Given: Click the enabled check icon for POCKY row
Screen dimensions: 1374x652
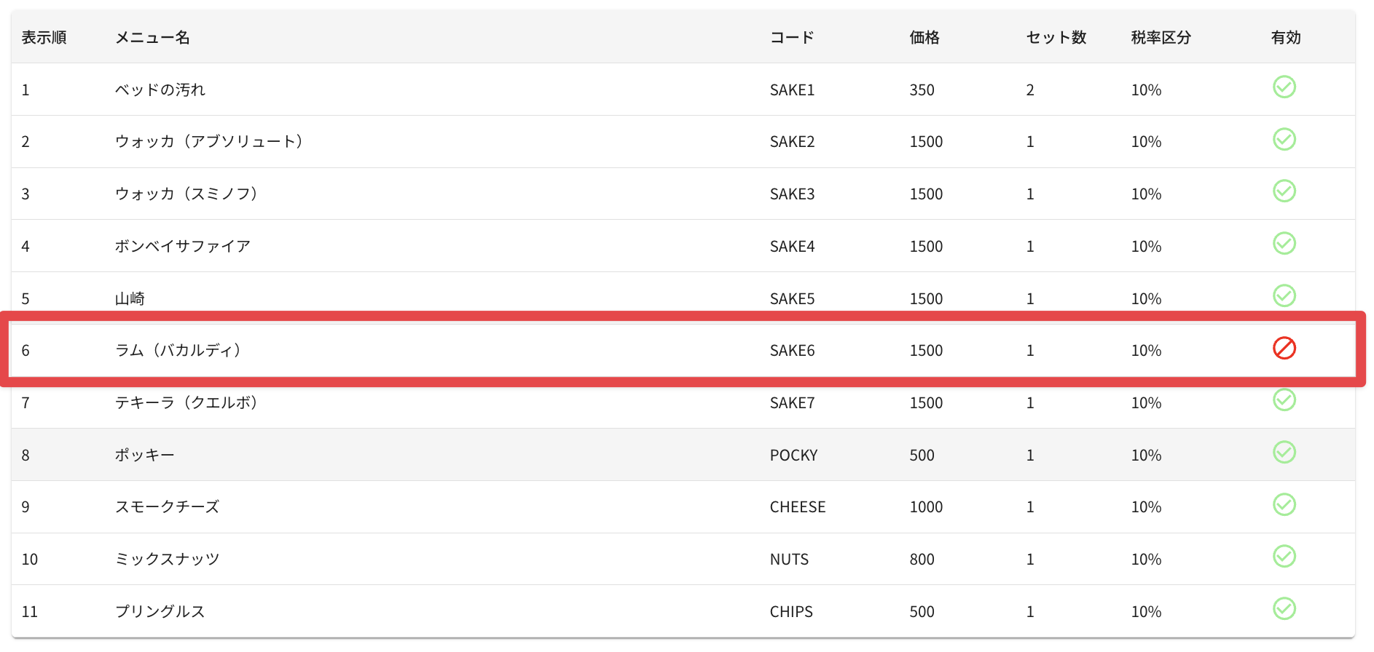Looking at the screenshot, I should pyautogui.click(x=1284, y=452).
